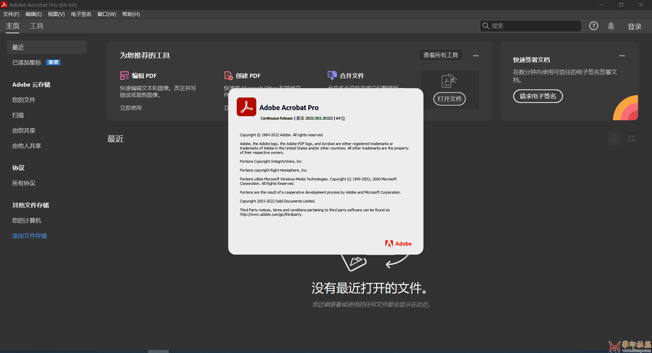Open the help question mark icon
The height and width of the screenshot is (353, 652).
[x=594, y=25]
